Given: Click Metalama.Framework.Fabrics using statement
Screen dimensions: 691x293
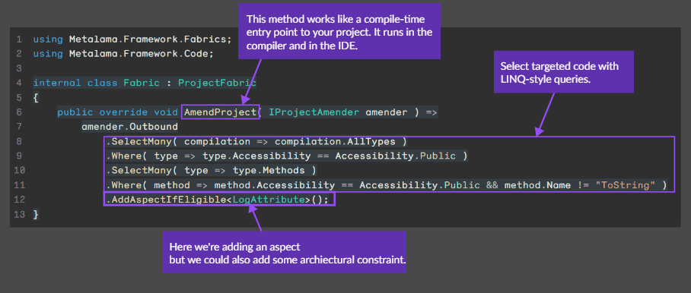Looking at the screenshot, I should 132,39.
